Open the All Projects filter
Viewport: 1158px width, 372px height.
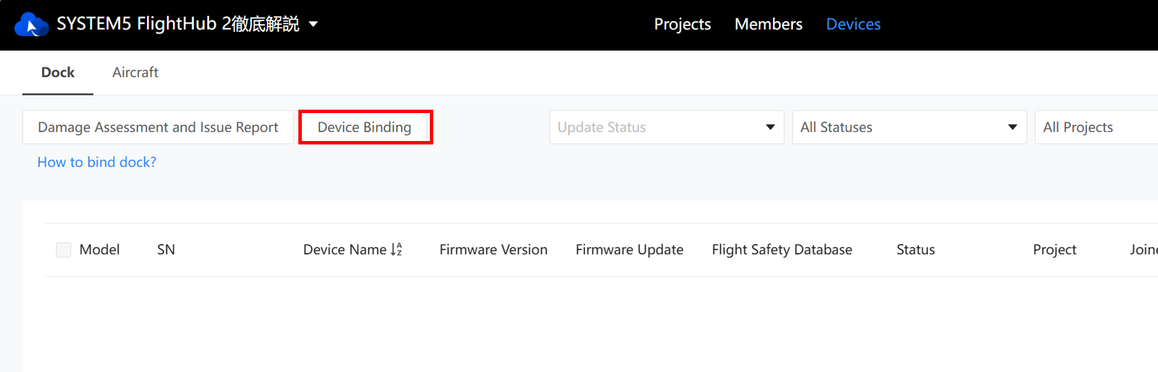click(1096, 127)
